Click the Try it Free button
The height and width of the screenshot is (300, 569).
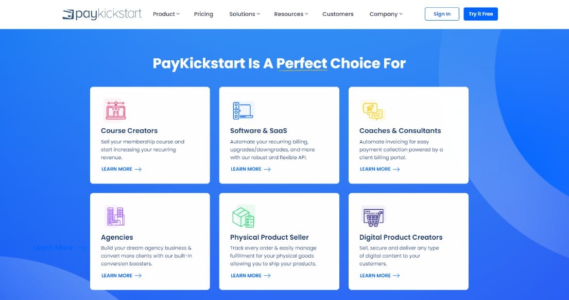[480, 14]
